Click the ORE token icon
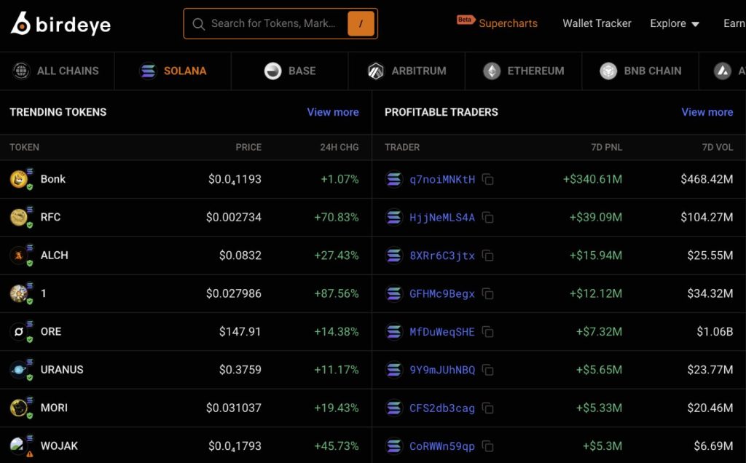Viewport: 746px width, 463px height. [19, 332]
